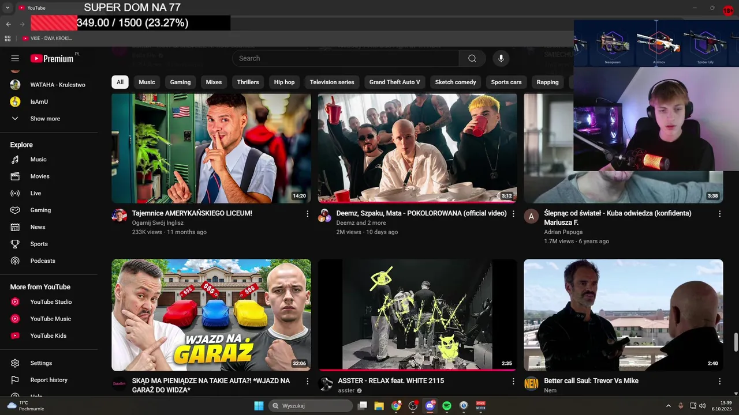Click the search magnifier button
Screen dimensions: 739x415
472,58
